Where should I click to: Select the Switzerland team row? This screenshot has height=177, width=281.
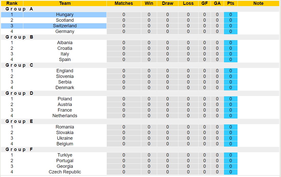tap(65, 26)
